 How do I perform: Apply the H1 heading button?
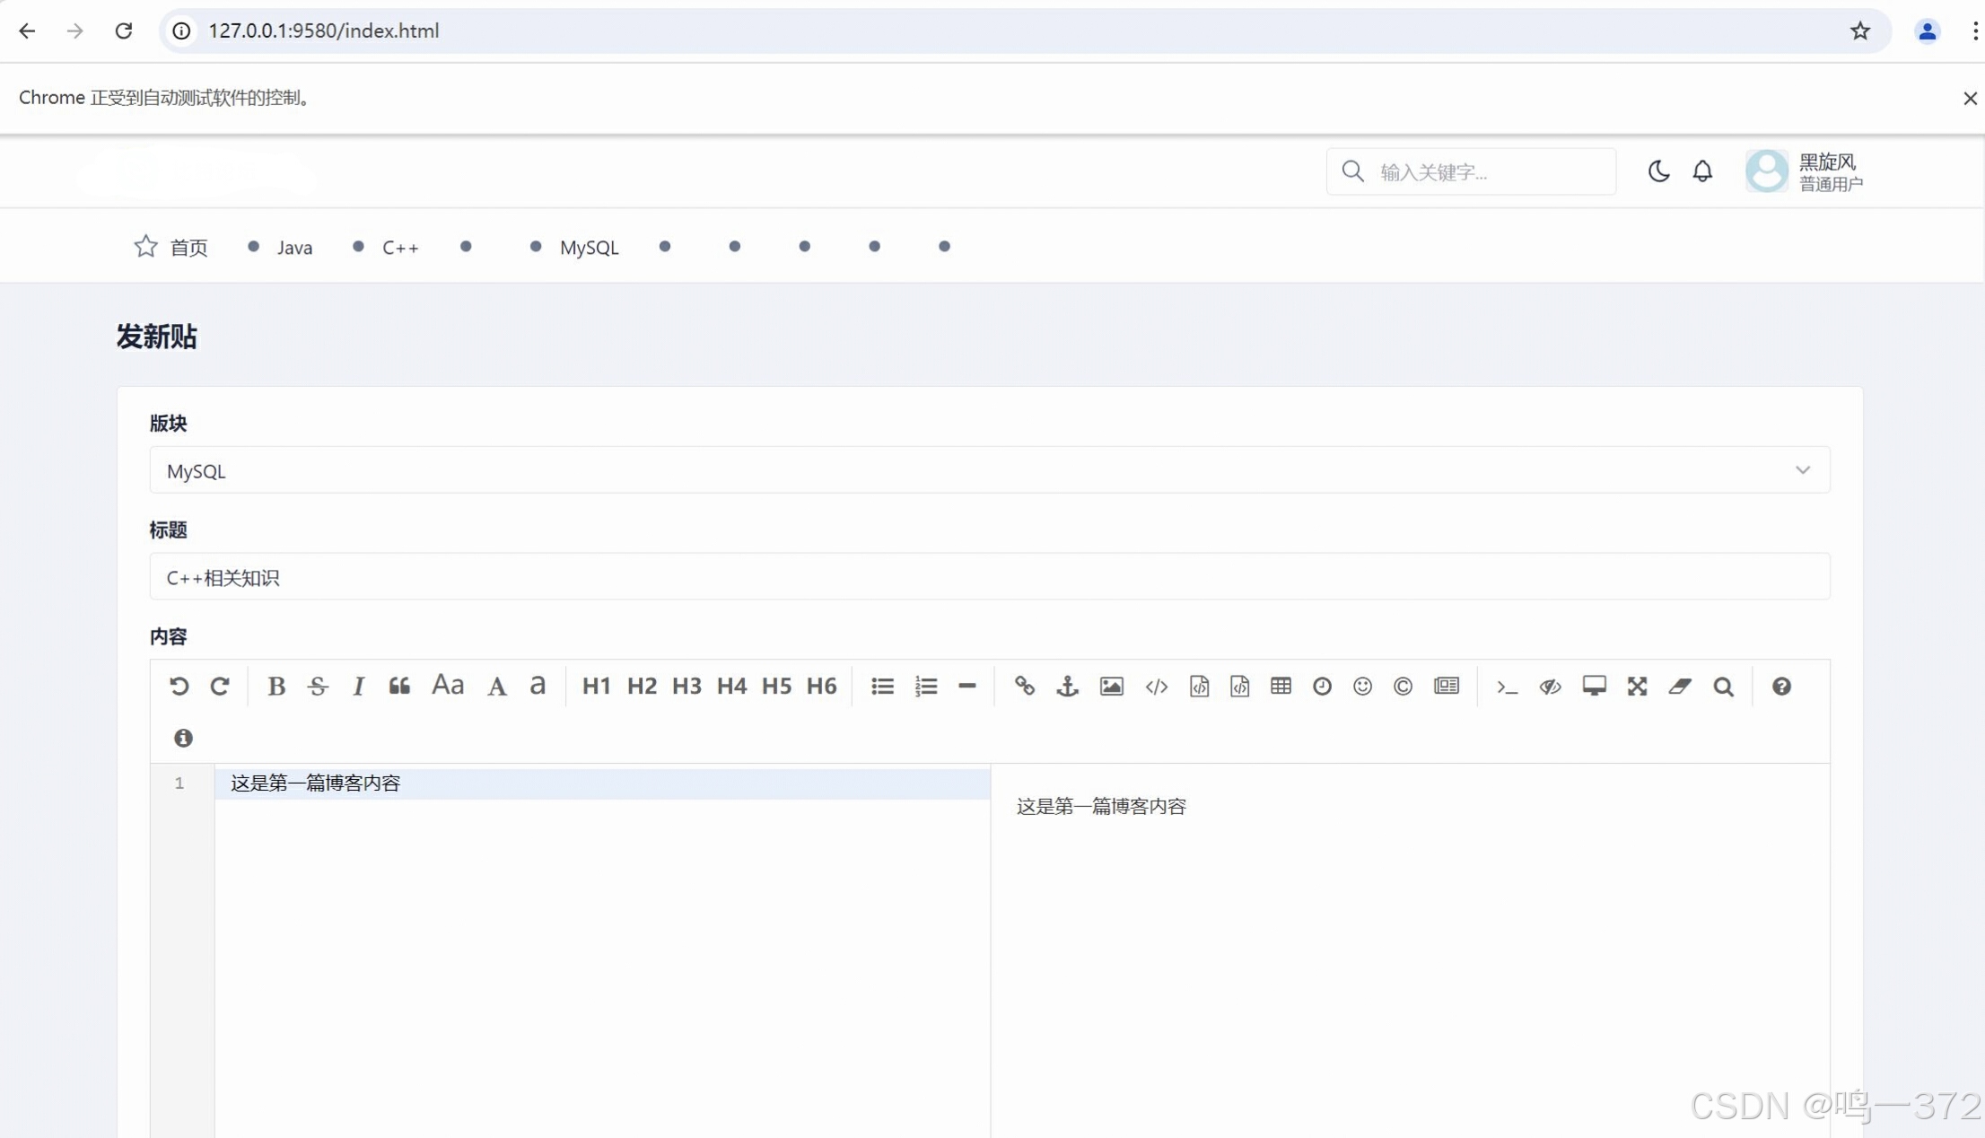coord(596,687)
